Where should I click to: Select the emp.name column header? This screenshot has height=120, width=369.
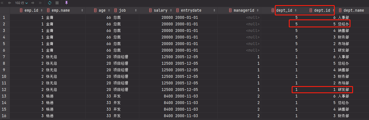coord(65,11)
